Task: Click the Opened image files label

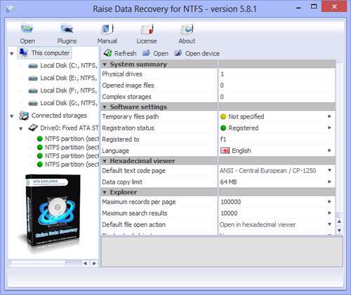Action: [x=128, y=85]
